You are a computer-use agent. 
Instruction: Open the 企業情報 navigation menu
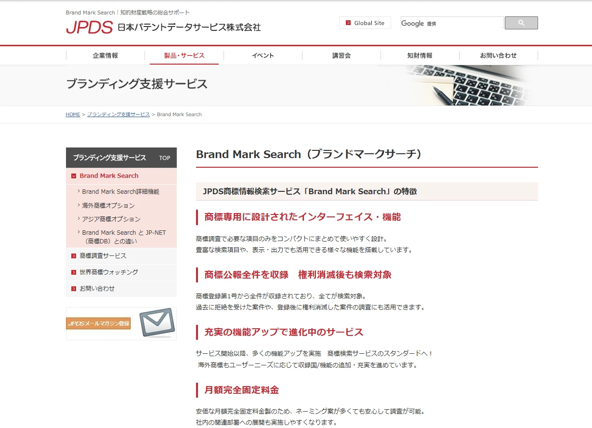tap(105, 56)
